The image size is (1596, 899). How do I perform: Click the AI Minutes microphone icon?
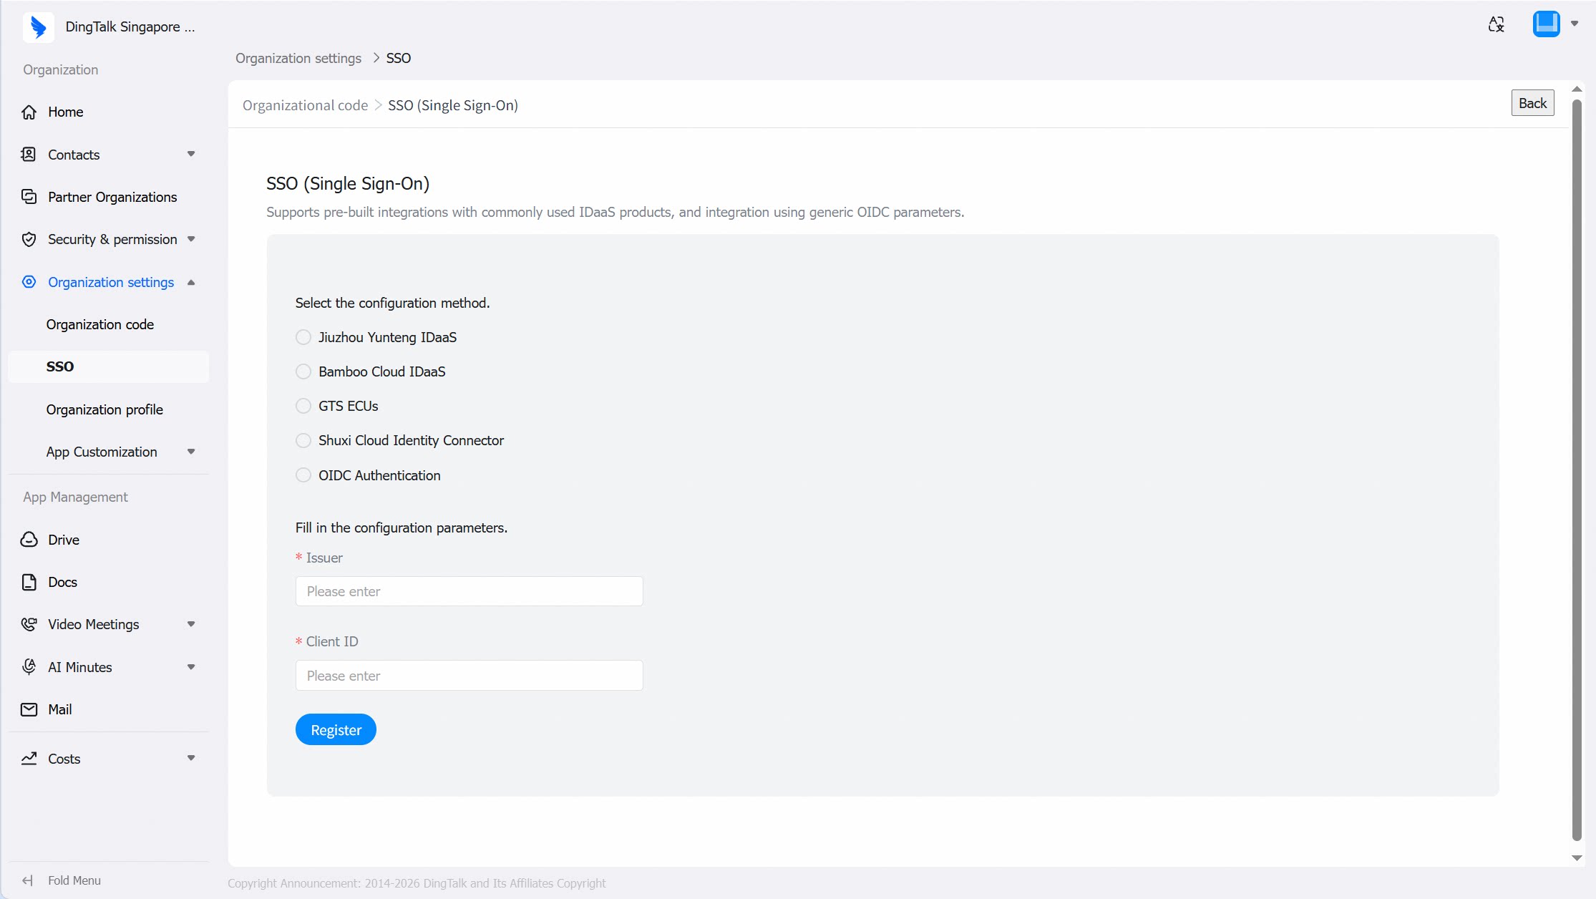29,667
